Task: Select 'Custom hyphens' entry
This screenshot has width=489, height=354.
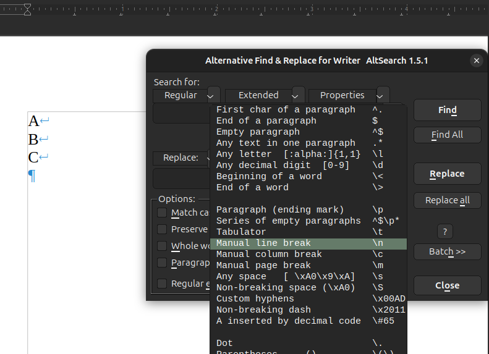Action: (308, 298)
